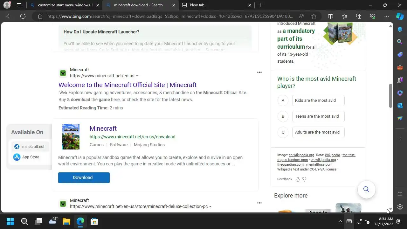Open a new tab with the plus button
Screen dimensions: 407x229
coord(260,5)
